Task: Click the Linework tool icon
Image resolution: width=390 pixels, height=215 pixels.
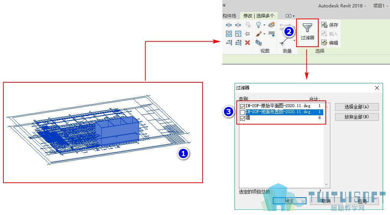Action: coord(272,34)
